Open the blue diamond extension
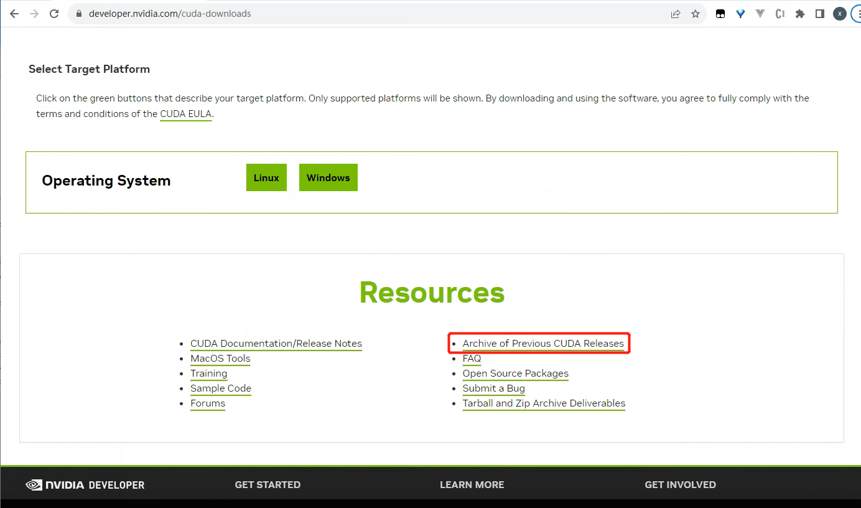The width and height of the screenshot is (861, 508). (x=740, y=14)
